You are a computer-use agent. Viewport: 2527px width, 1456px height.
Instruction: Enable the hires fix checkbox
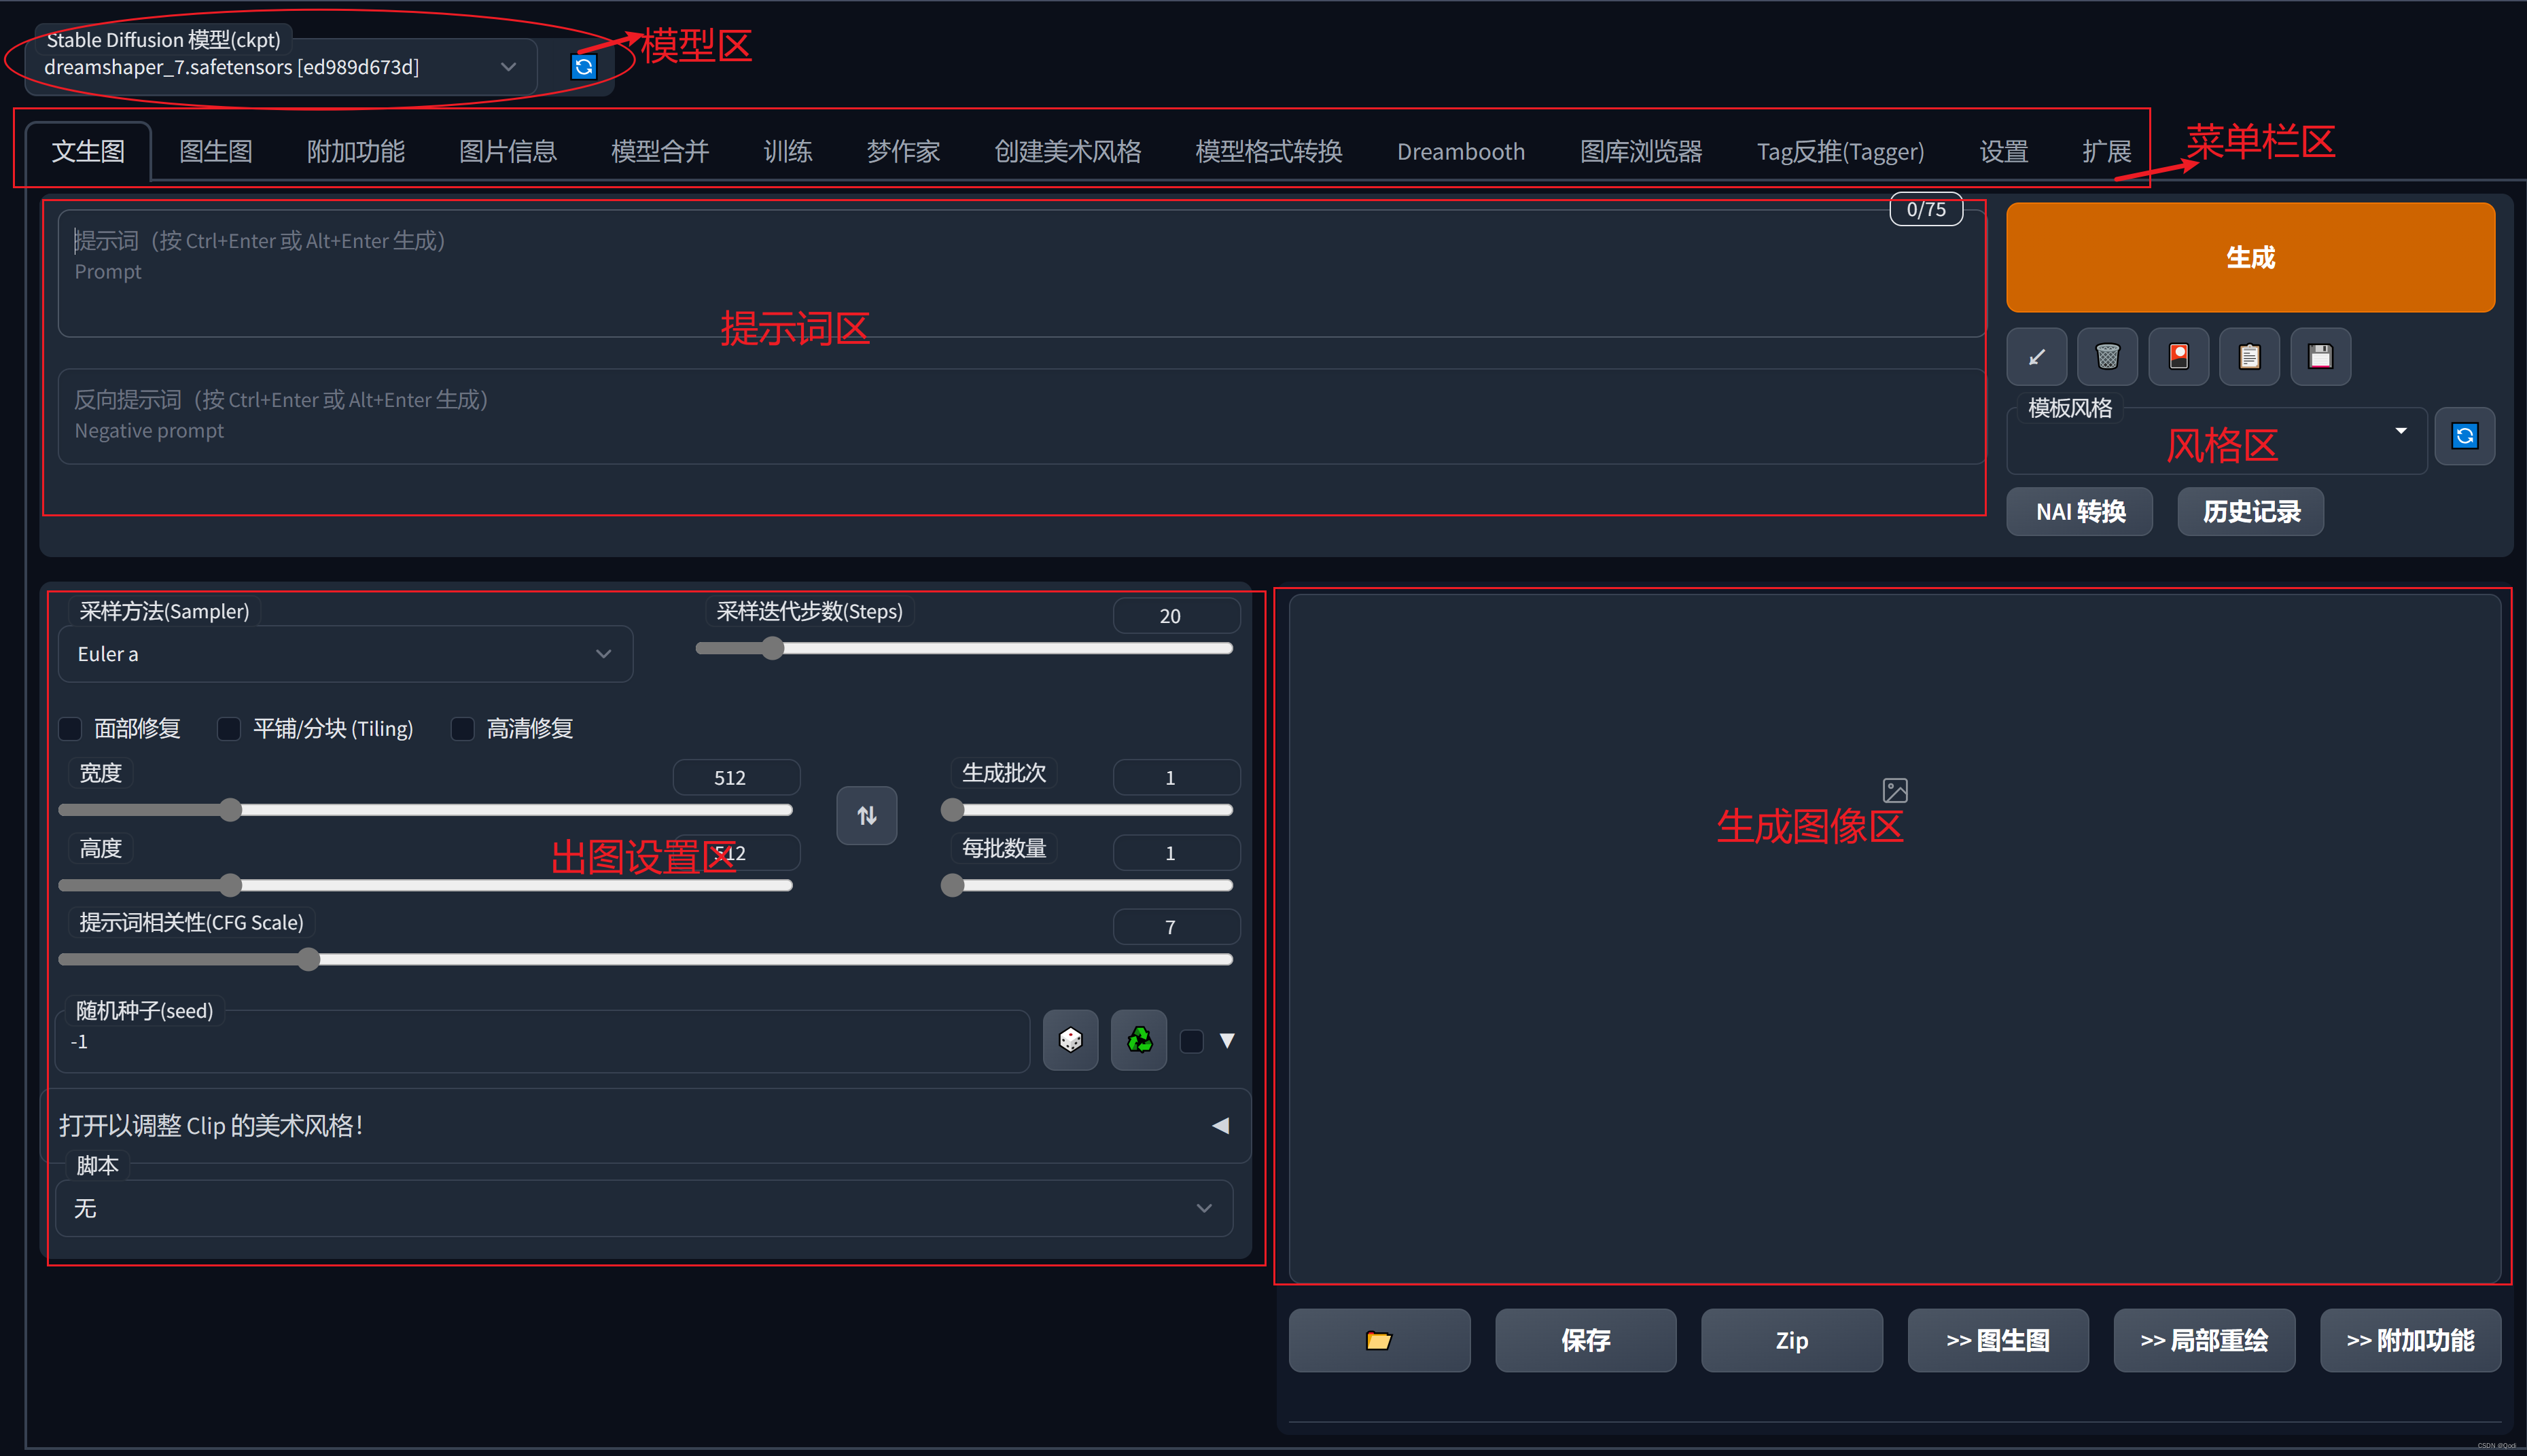pyautogui.click(x=462, y=729)
